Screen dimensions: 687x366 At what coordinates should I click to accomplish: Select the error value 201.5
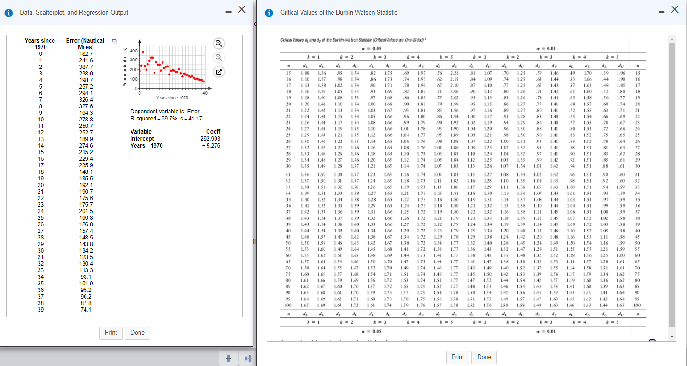(86, 211)
